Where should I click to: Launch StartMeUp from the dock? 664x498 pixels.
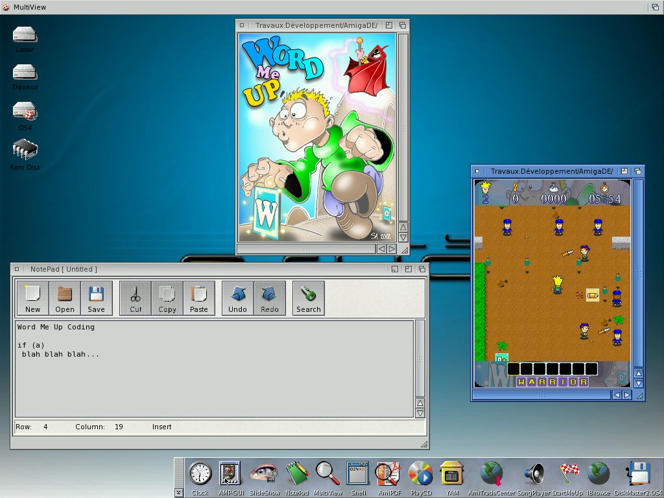coord(567,478)
